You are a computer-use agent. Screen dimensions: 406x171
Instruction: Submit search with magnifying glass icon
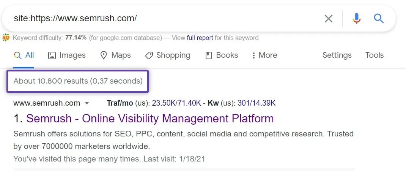(379, 18)
